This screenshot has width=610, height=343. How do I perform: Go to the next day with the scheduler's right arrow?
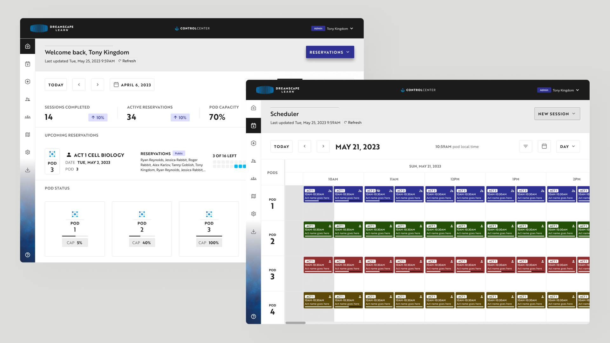pyautogui.click(x=323, y=146)
